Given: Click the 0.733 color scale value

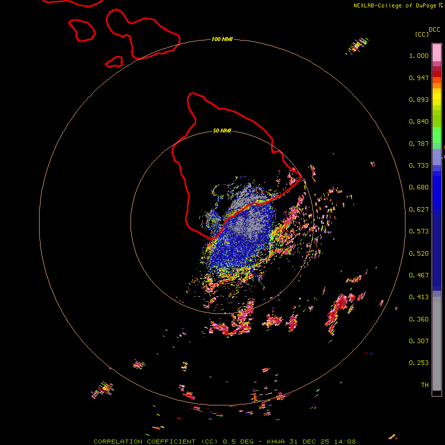Looking at the screenshot, I should coord(419,166).
